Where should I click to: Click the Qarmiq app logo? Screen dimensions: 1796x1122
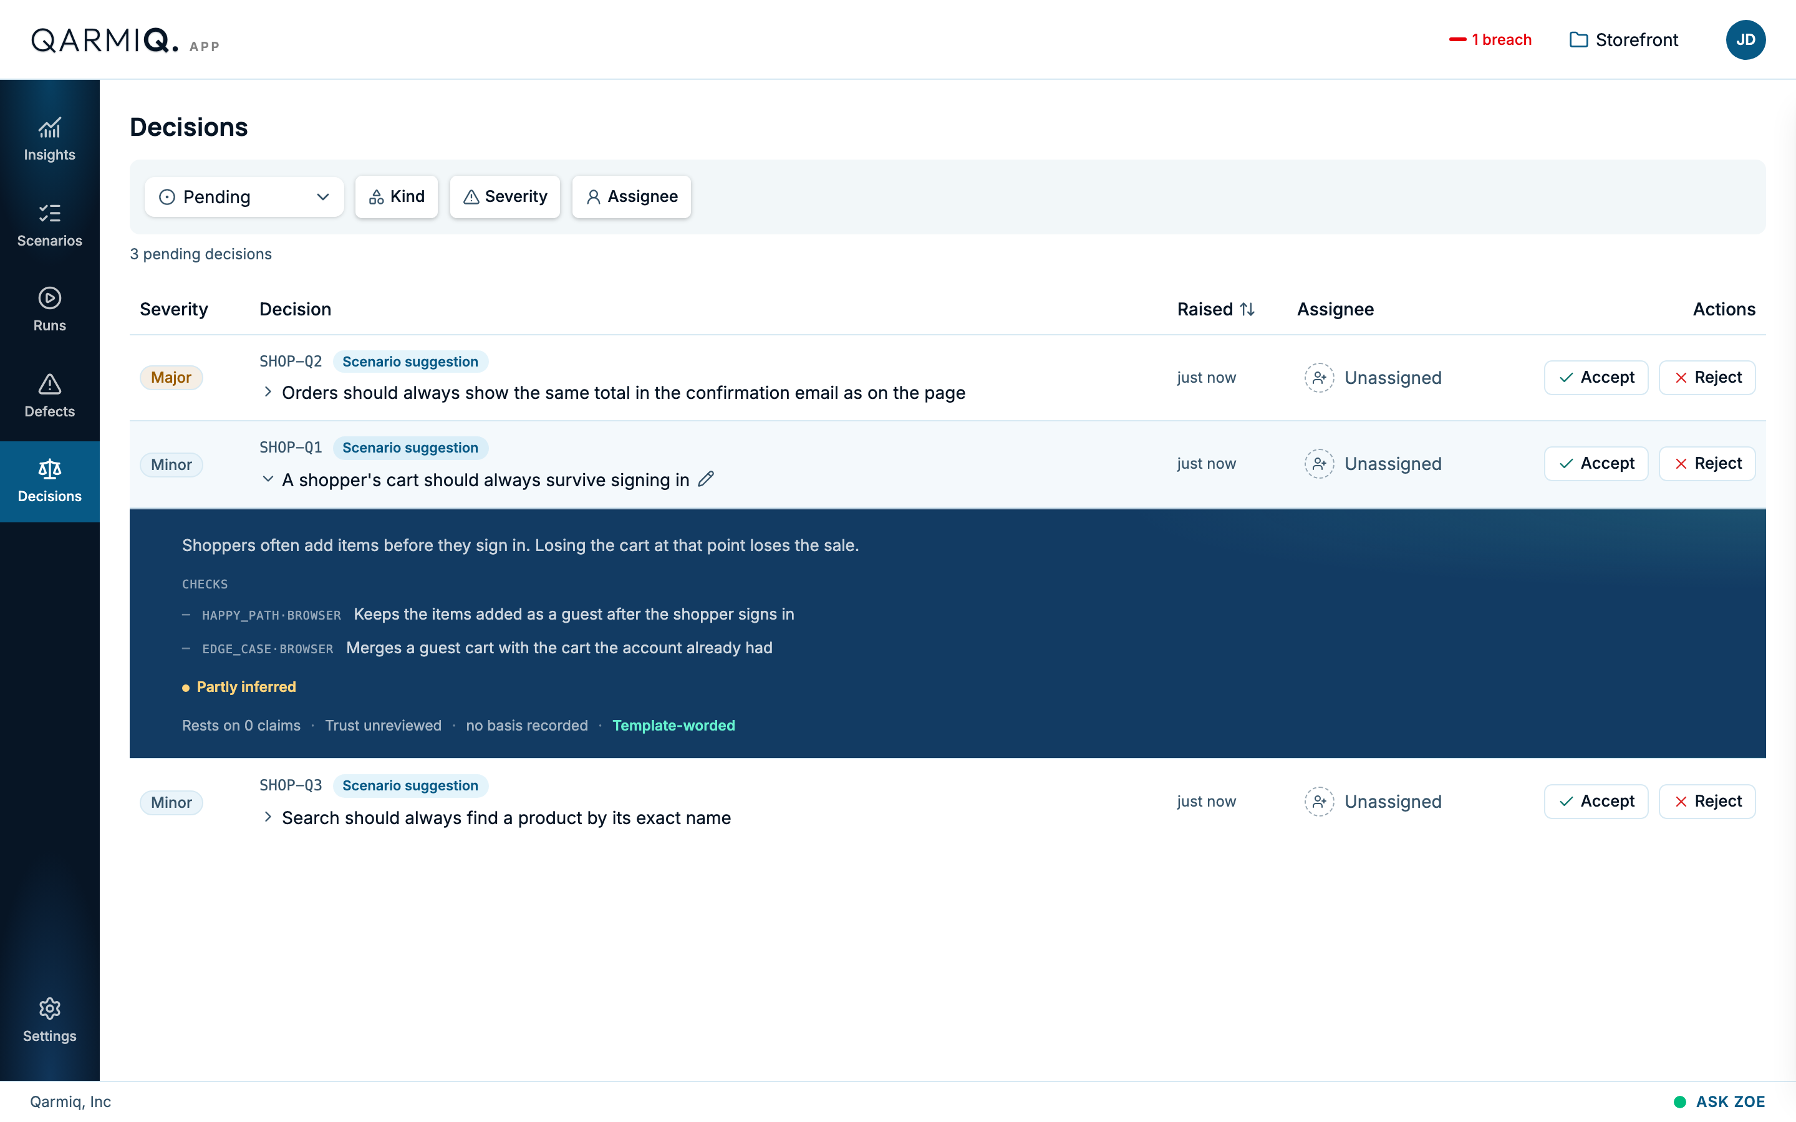tap(125, 41)
